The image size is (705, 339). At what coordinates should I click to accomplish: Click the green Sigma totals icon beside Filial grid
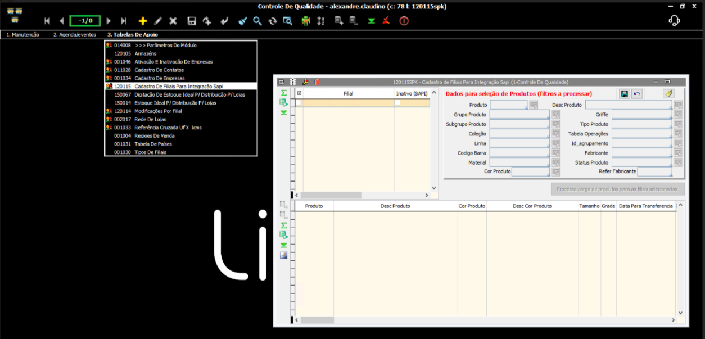(284, 93)
